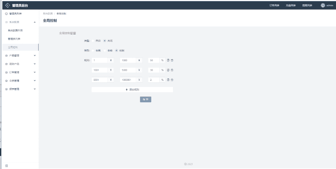The height and width of the screenshot is (169, 336).
Task: Expand the 报表管理 menu chevron
Action: tap(35, 89)
